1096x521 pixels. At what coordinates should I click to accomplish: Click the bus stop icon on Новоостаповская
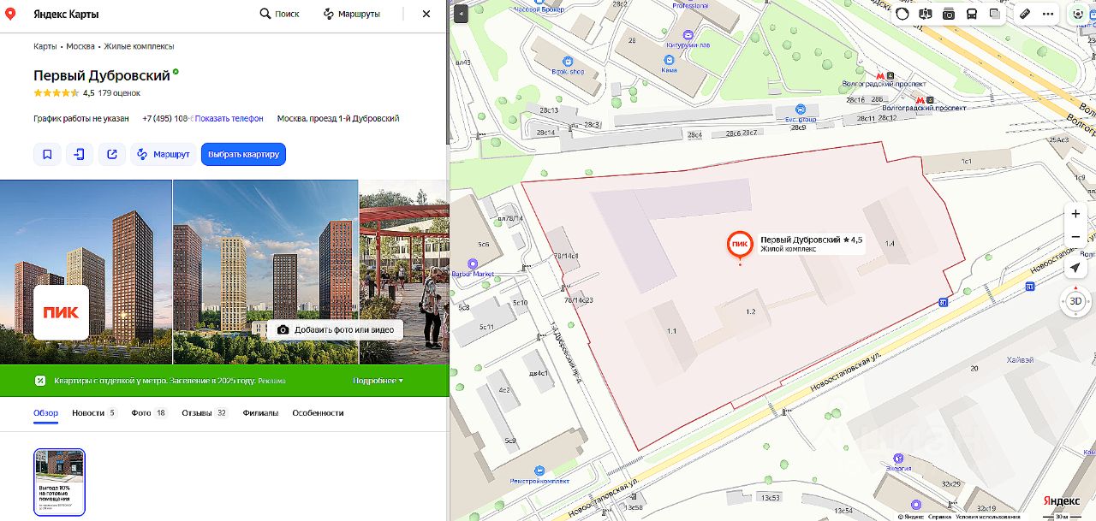click(942, 301)
